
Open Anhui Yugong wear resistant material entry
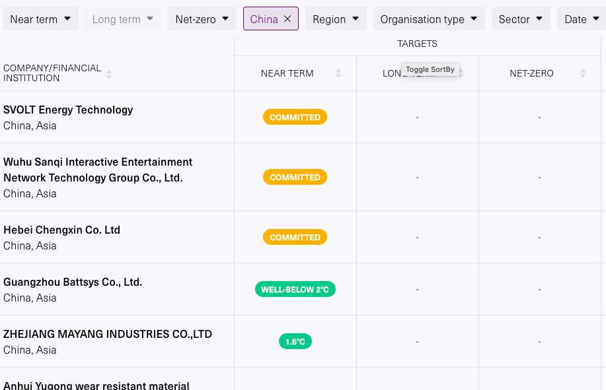[x=96, y=385]
